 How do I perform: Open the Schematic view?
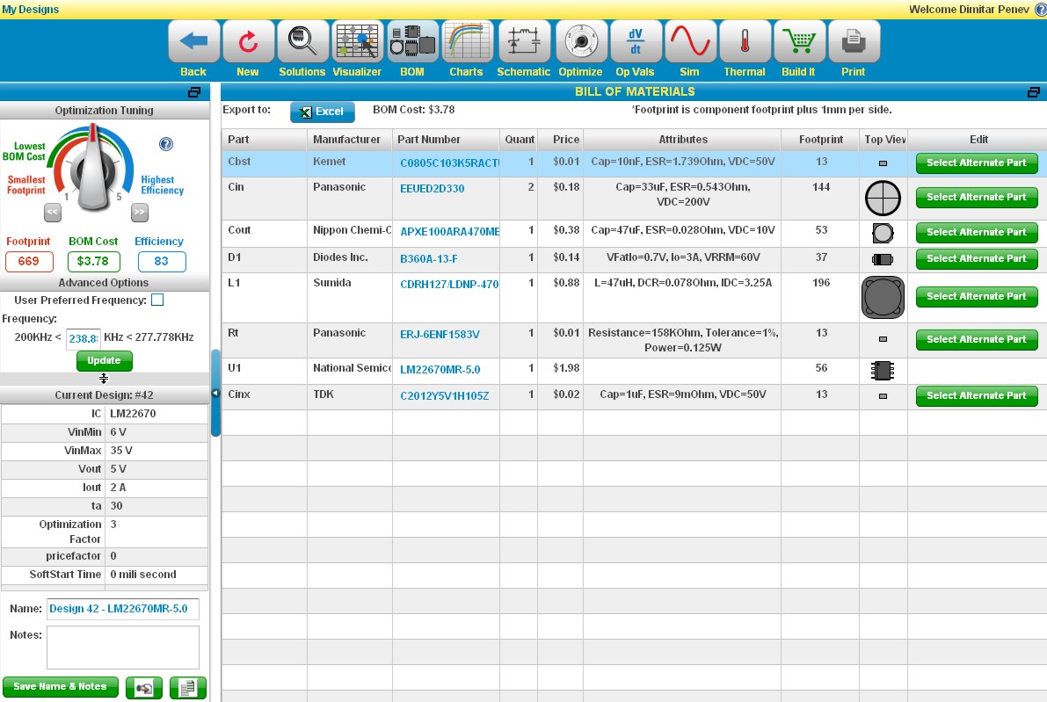coord(524,42)
